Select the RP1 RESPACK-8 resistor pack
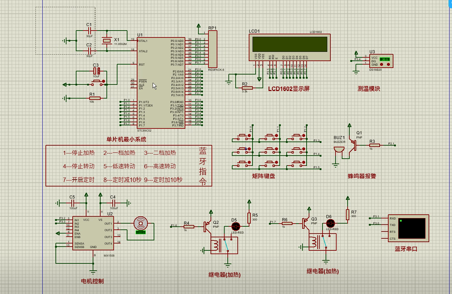The image size is (452, 294). [x=213, y=49]
